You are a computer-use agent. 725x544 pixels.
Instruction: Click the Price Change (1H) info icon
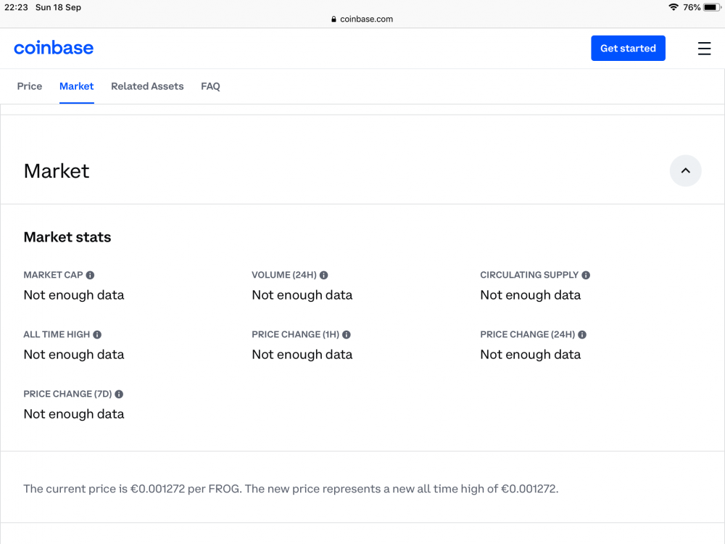[347, 334]
